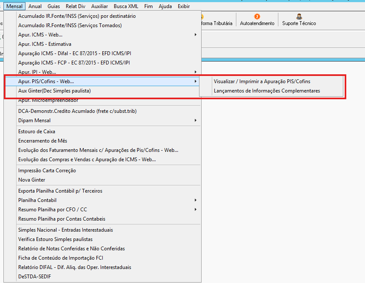
Task: Select Exporta Planilha Contábil p/ Terceiros
Action: (x=102, y=191)
